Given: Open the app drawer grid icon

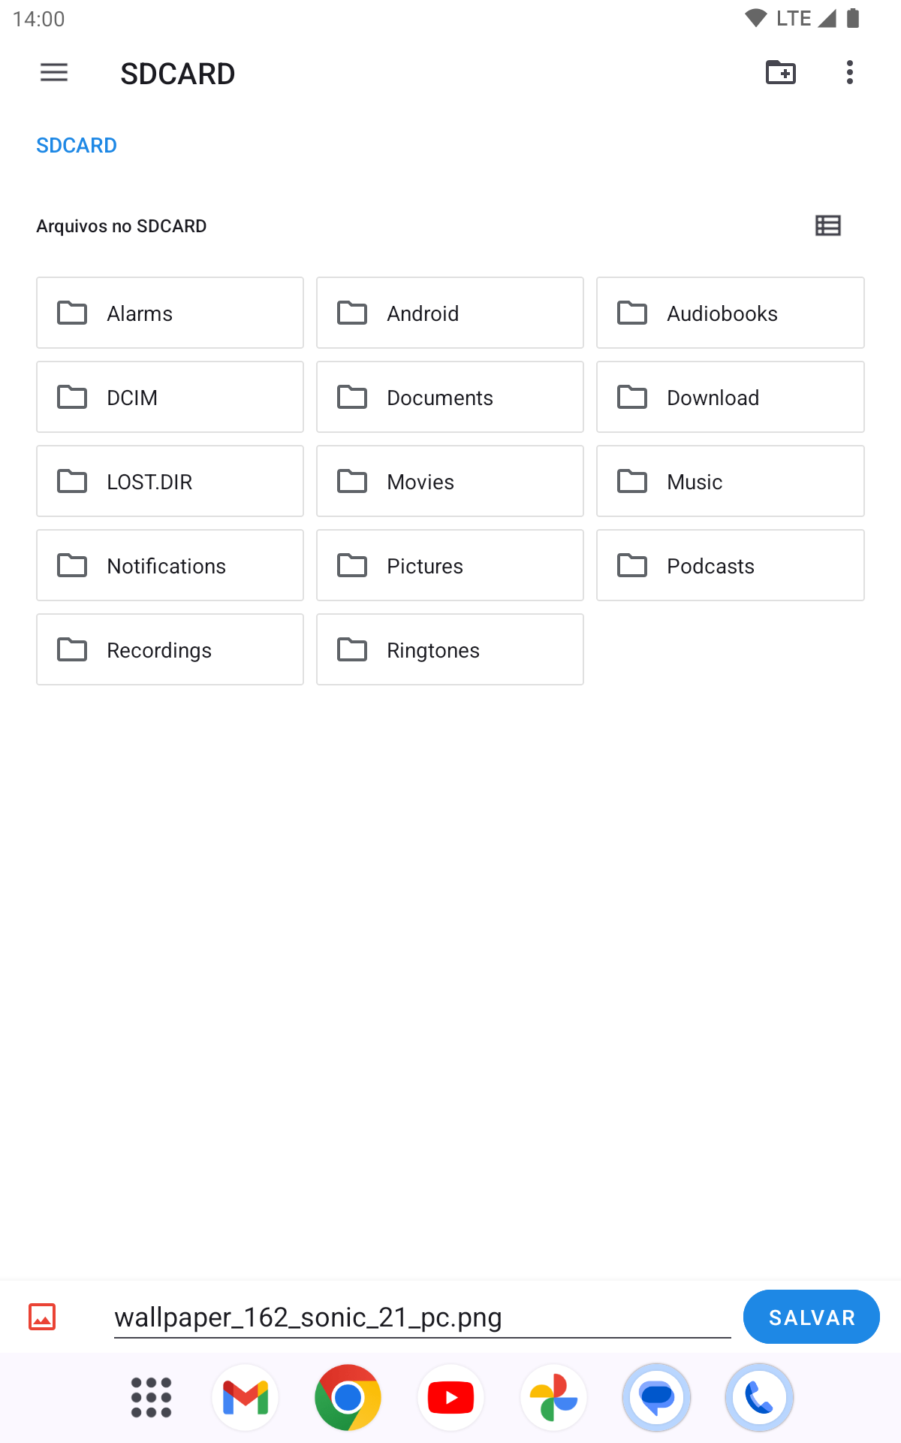Looking at the screenshot, I should [x=151, y=1398].
